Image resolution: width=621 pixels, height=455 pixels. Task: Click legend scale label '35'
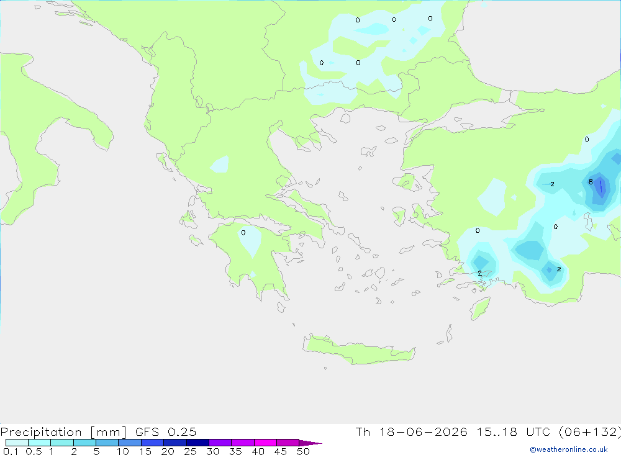tap(235, 451)
